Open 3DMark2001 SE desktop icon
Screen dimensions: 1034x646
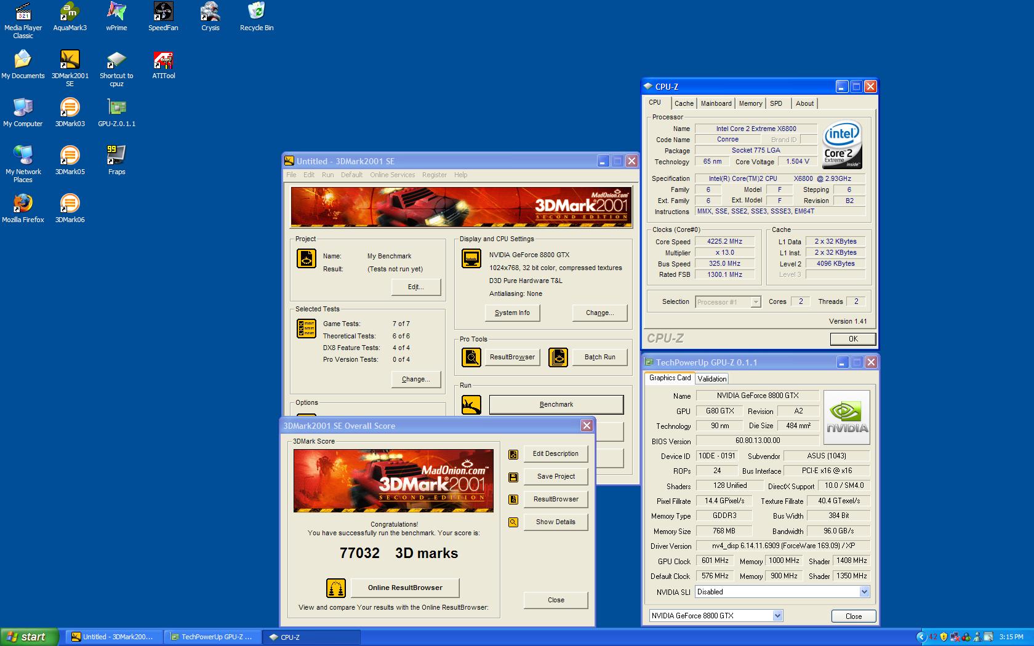pyautogui.click(x=70, y=69)
